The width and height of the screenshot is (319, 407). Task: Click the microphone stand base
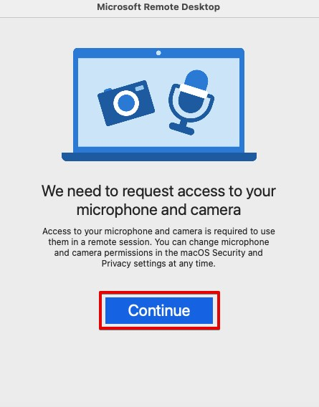coord(181,129)
